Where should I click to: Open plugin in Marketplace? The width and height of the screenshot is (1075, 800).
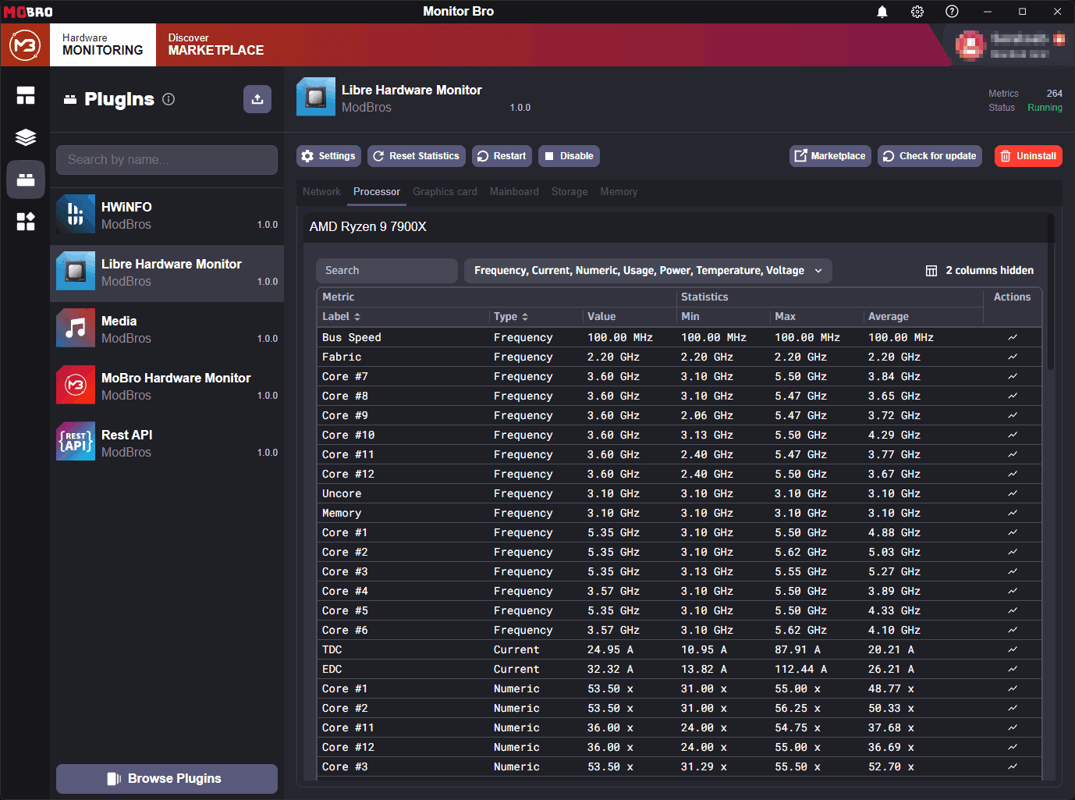coord(830,156)
